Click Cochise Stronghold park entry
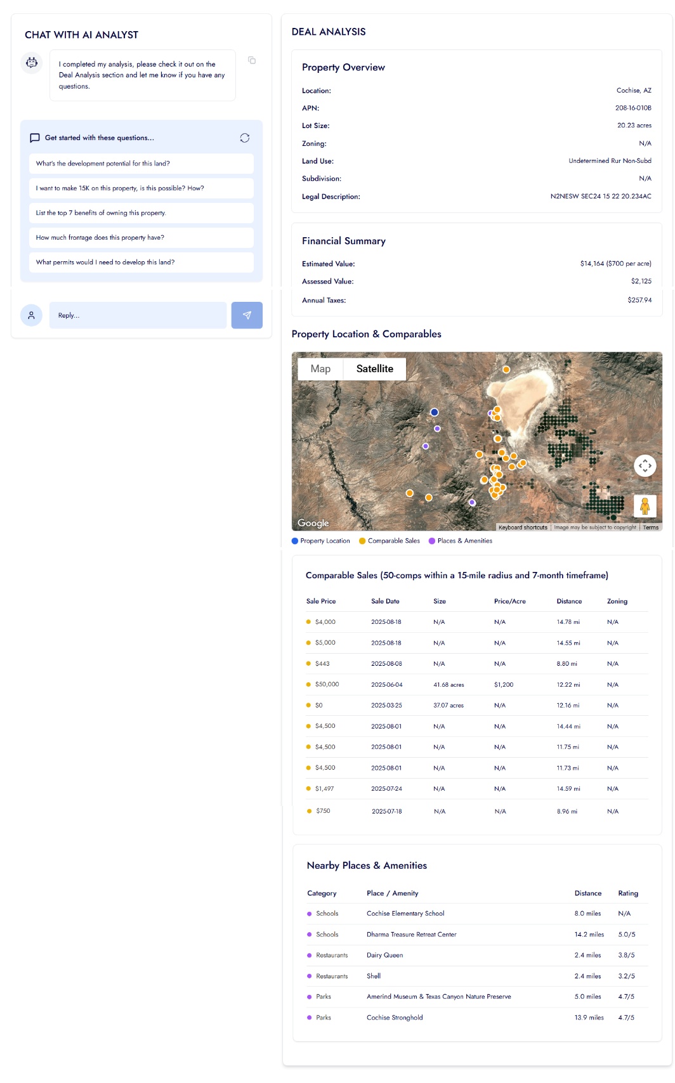 pos(395,1018)
